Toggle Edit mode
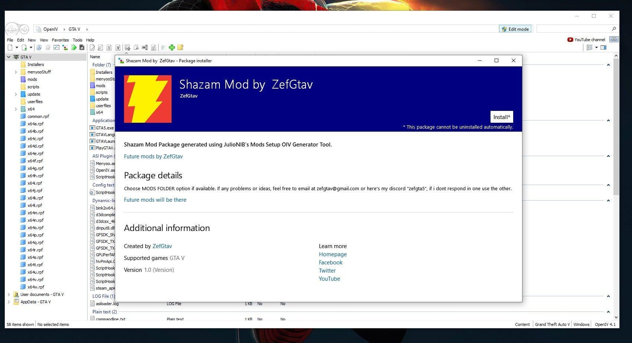Image resolution: width=632 pixels, height=343 pixels. 515,29
